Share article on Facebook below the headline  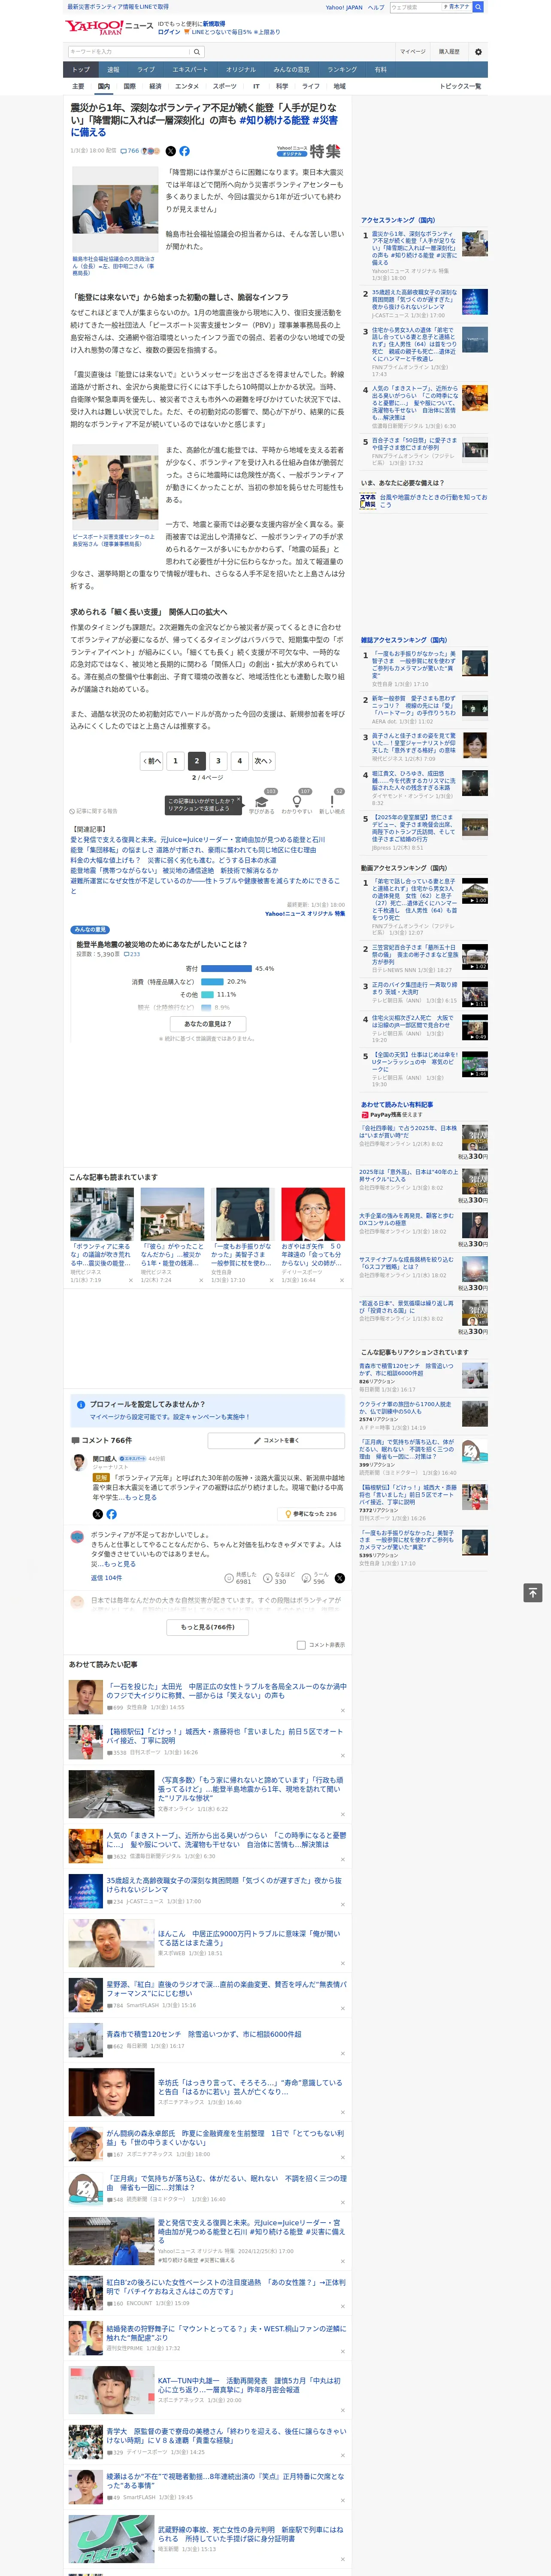tap(184, 151)
